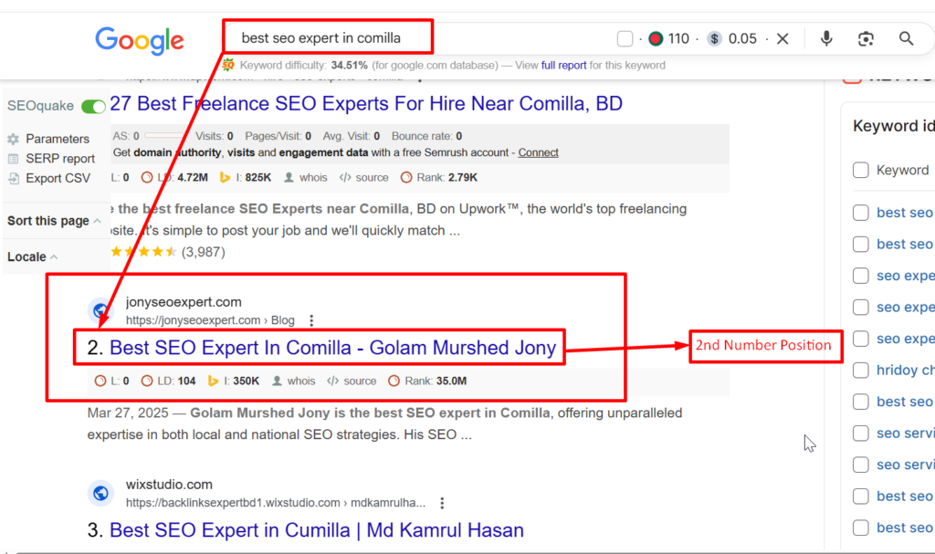935x554 pixels.
Task: Open the 27 Best Freelance SEO Experts result
Action: tap(366, 104)
